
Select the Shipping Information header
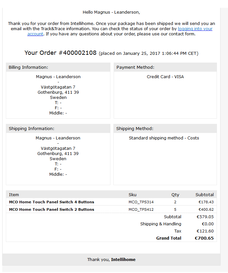tap(58, 128)
